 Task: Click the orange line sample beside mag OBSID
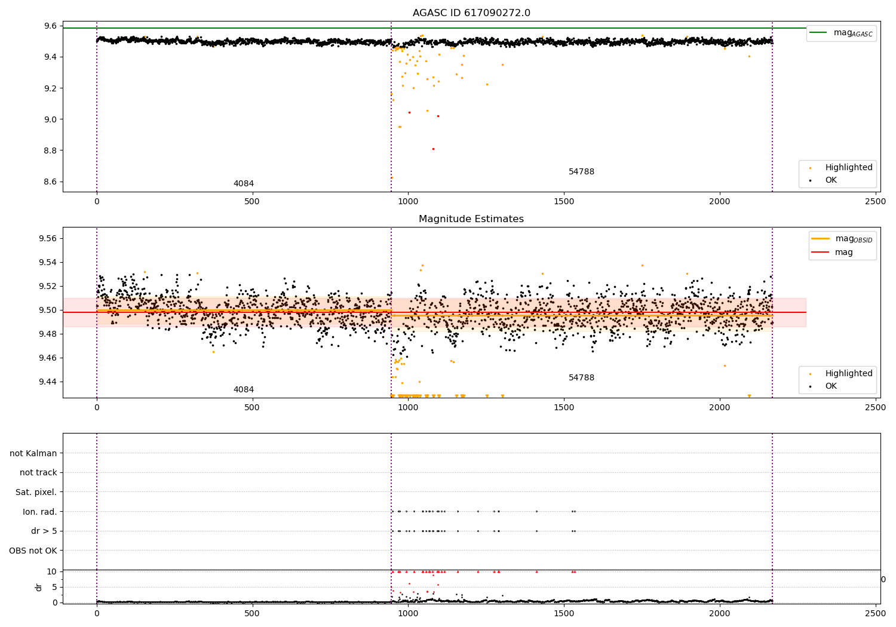pyautogui.click(x=821, y=238)
